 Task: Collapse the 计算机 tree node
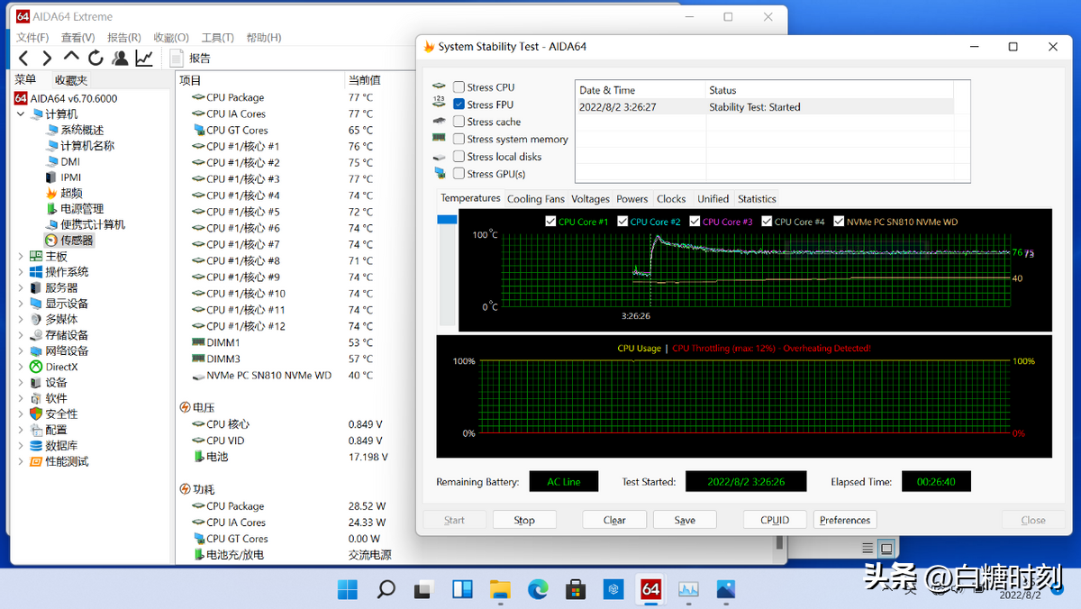pos(22,114)
